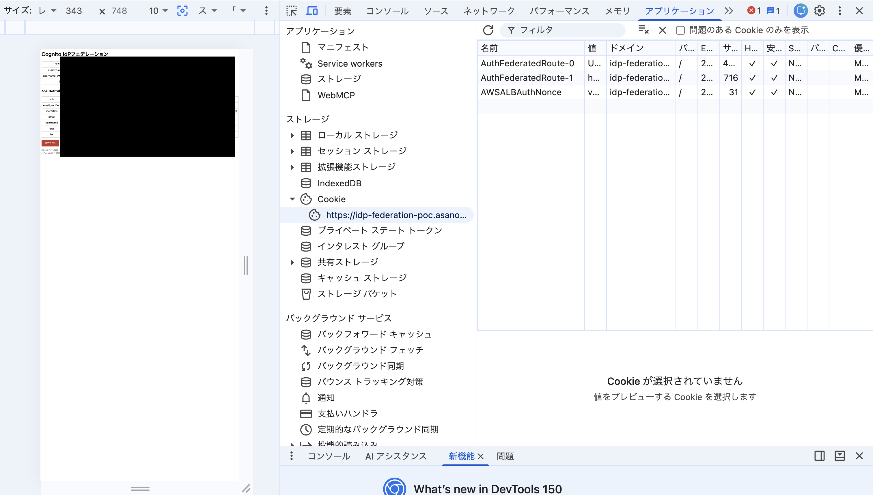
Task: Open throttling dropdown labeled ス
Action: (208, 11)
